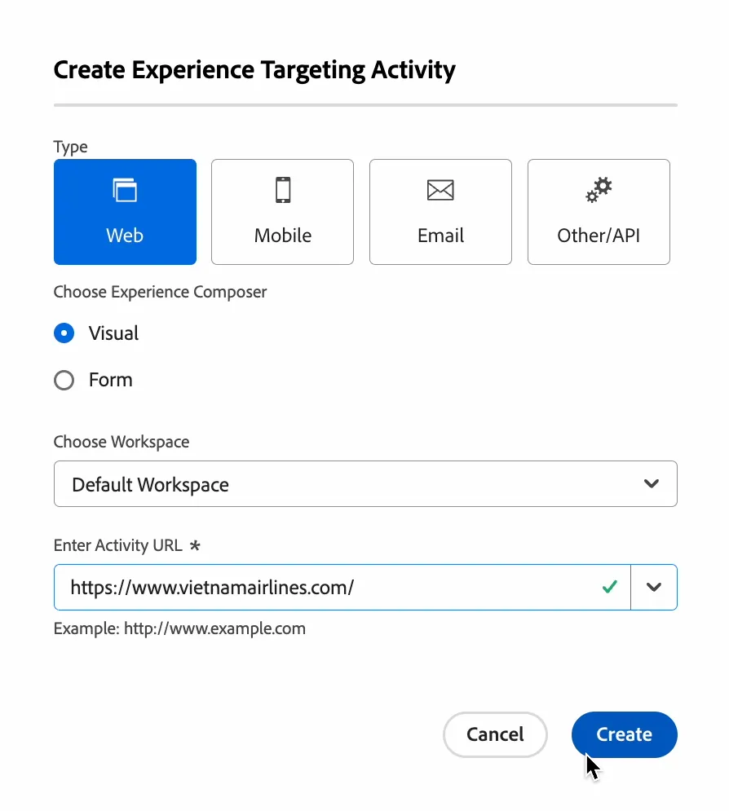This screenshot has height=811, width=729.
Task: Choose the Mobile activity type
Action: [282, 212]
